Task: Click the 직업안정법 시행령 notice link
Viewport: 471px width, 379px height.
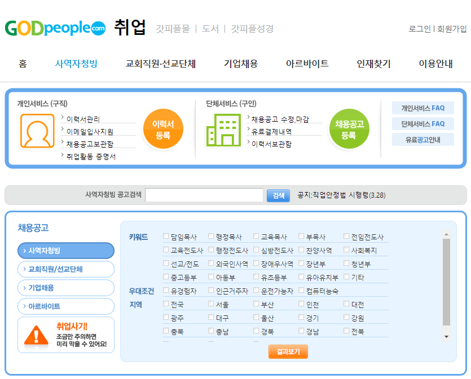Action: 341,195
